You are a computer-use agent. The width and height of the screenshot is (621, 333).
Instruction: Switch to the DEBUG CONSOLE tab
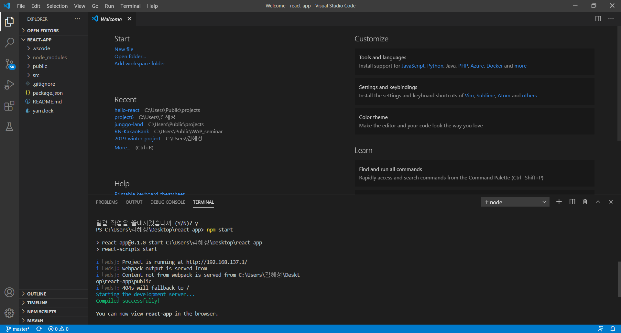click(168, 202)
